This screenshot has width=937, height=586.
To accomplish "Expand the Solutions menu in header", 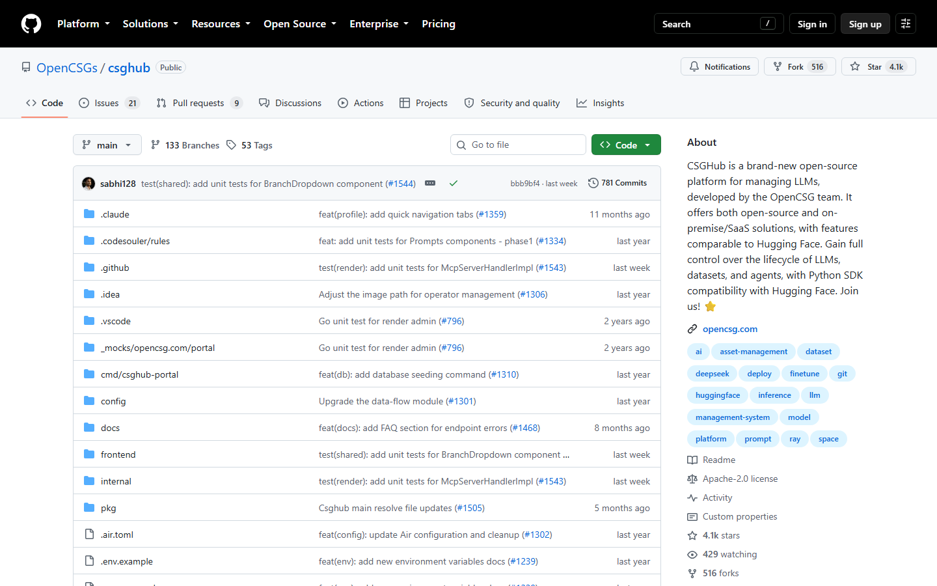I will pyautogui.click(x=150, y=24).
